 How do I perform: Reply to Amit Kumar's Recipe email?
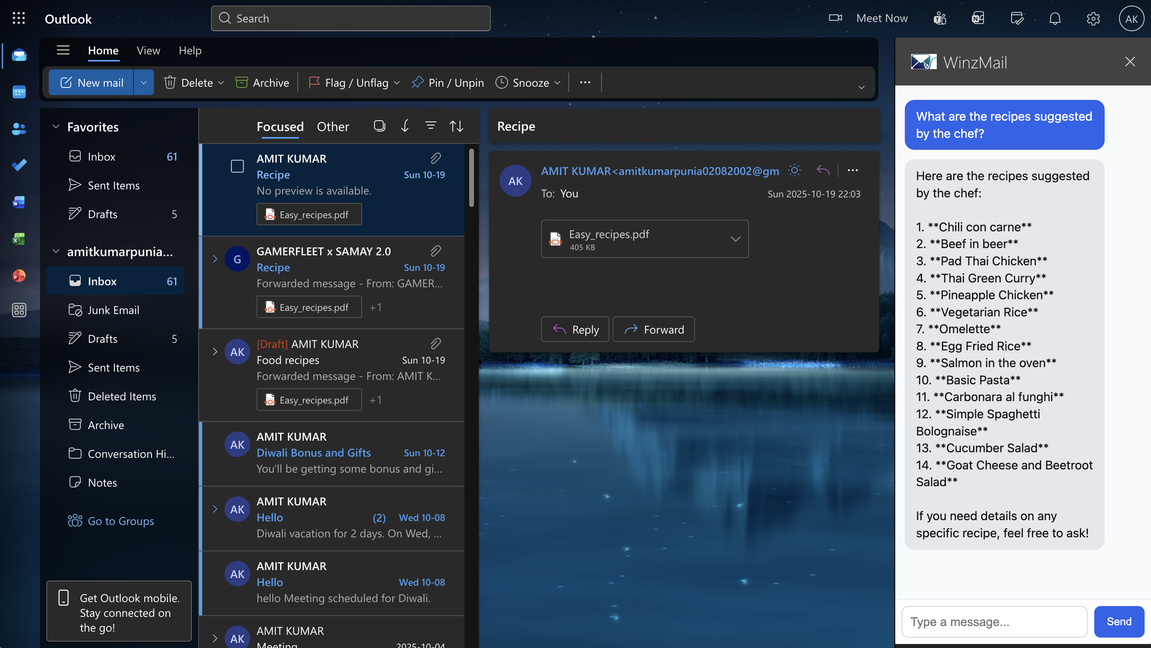(x=575, y=329)
